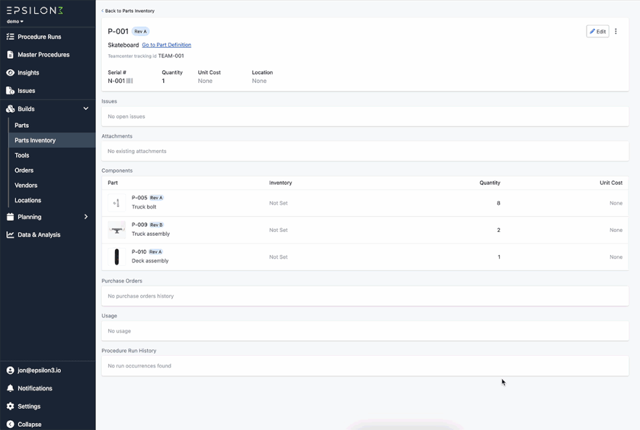Select the Truck bolt part thumbnail
The width and height of the screenshot is (640, 430).
pos(116,203)
